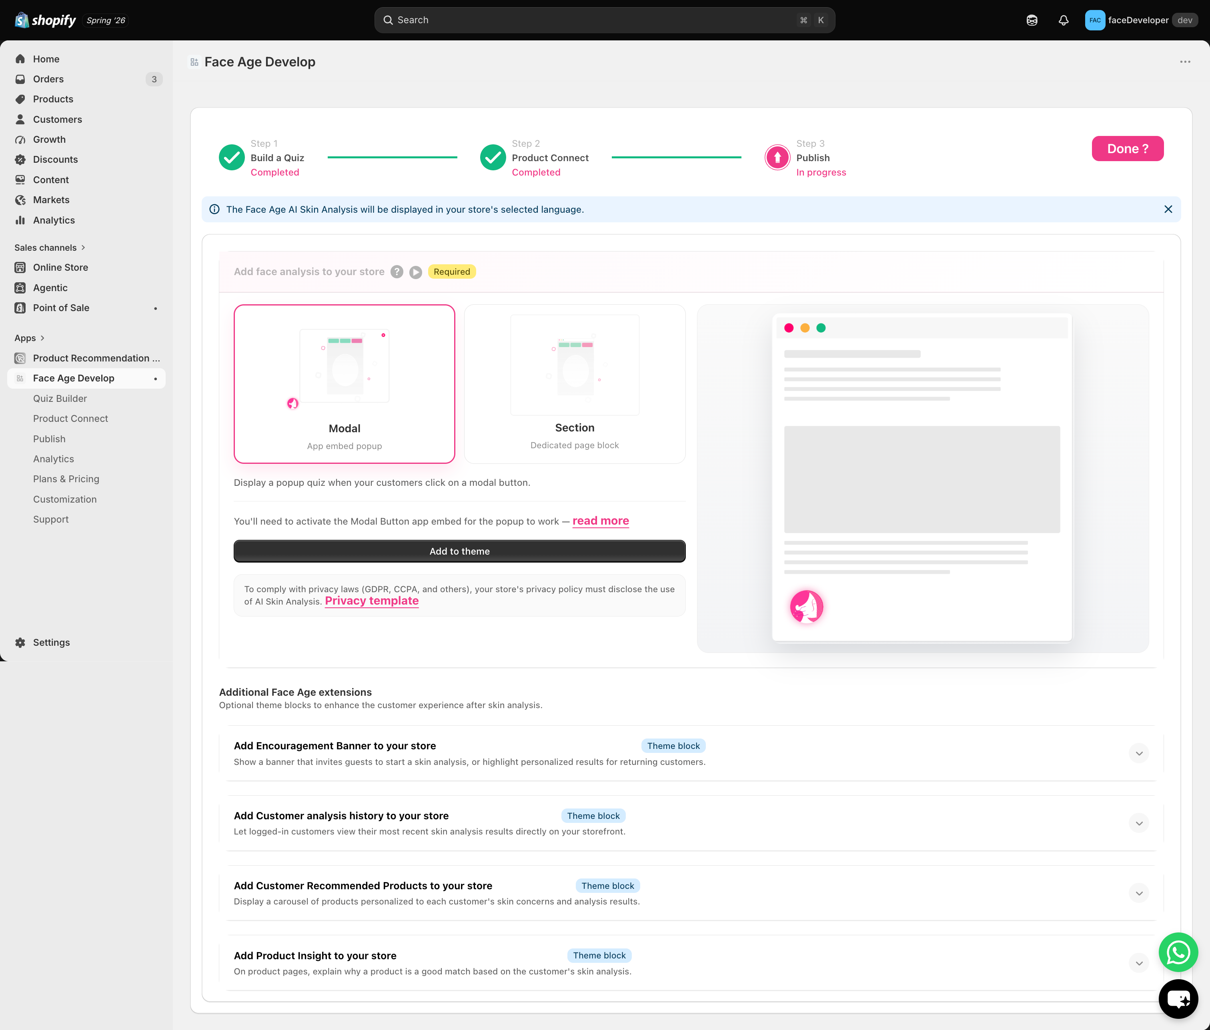The height and width of the screenshot is (1030, 1210).
Task: Click the Step 2 Product Connect checkmark
Action: pos(493,158)
